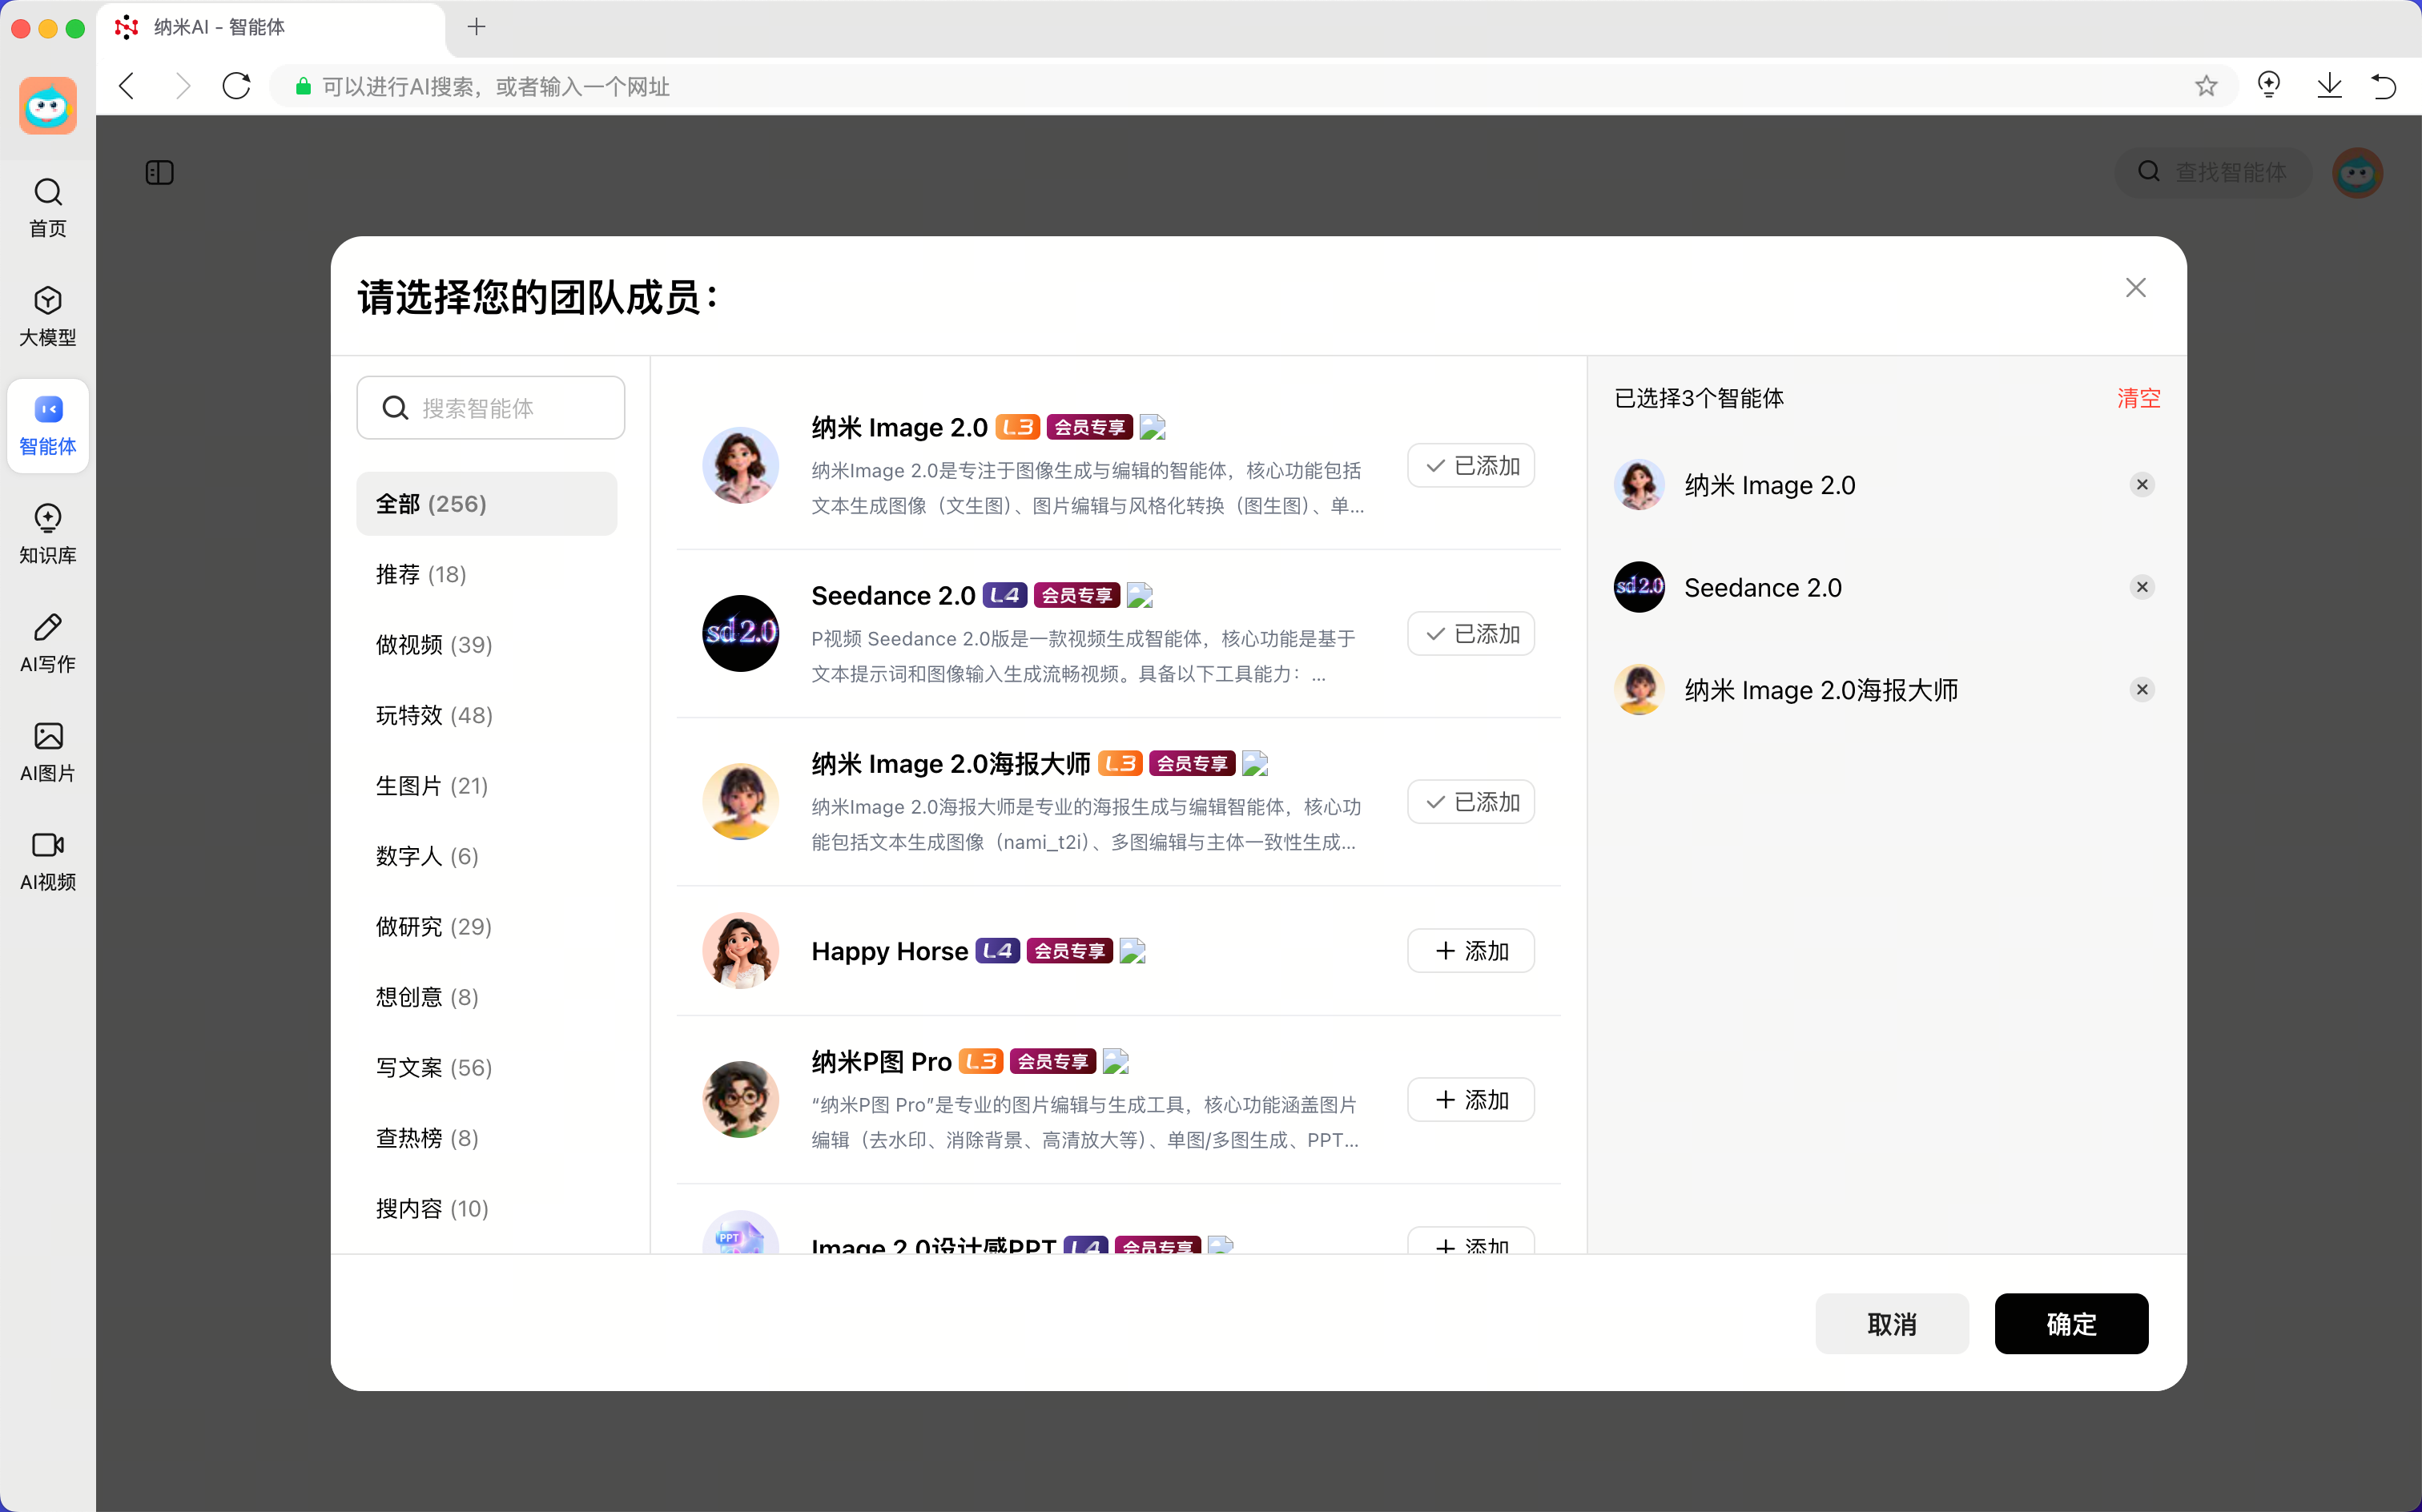
Task: Select the 搜内容 (10) category
Action: pyautogui.click(x=487, y=1209)
